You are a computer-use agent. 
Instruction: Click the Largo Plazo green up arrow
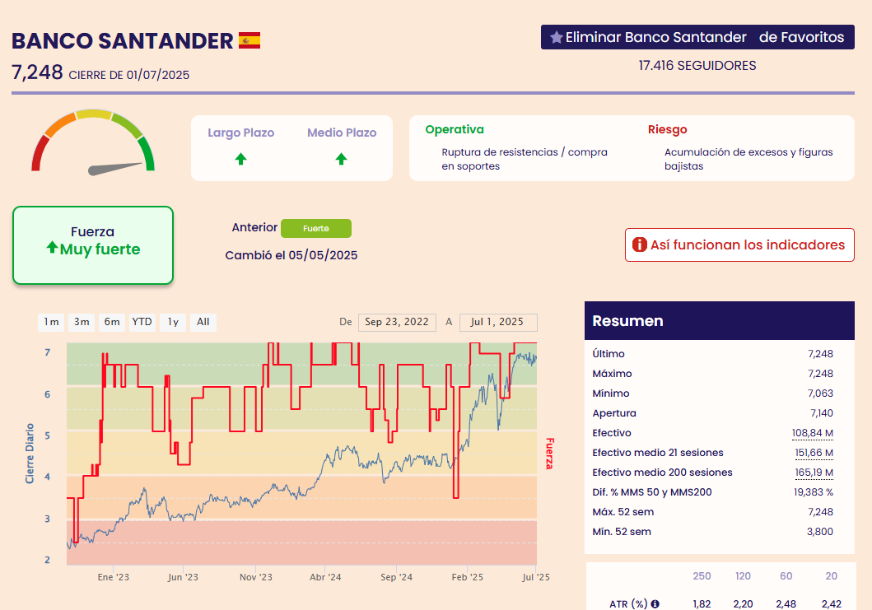(240, 160)
